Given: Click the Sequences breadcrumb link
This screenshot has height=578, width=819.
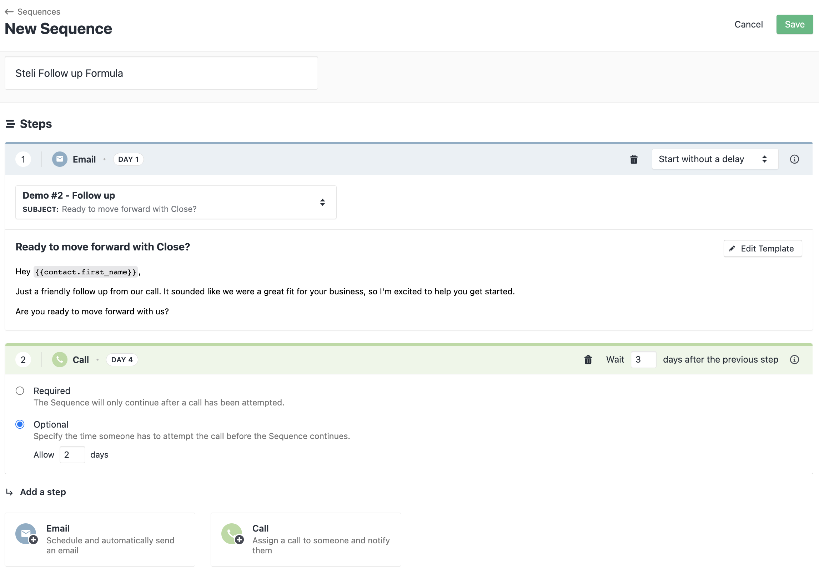Looking at the screenshot, I should click(39, 12).
